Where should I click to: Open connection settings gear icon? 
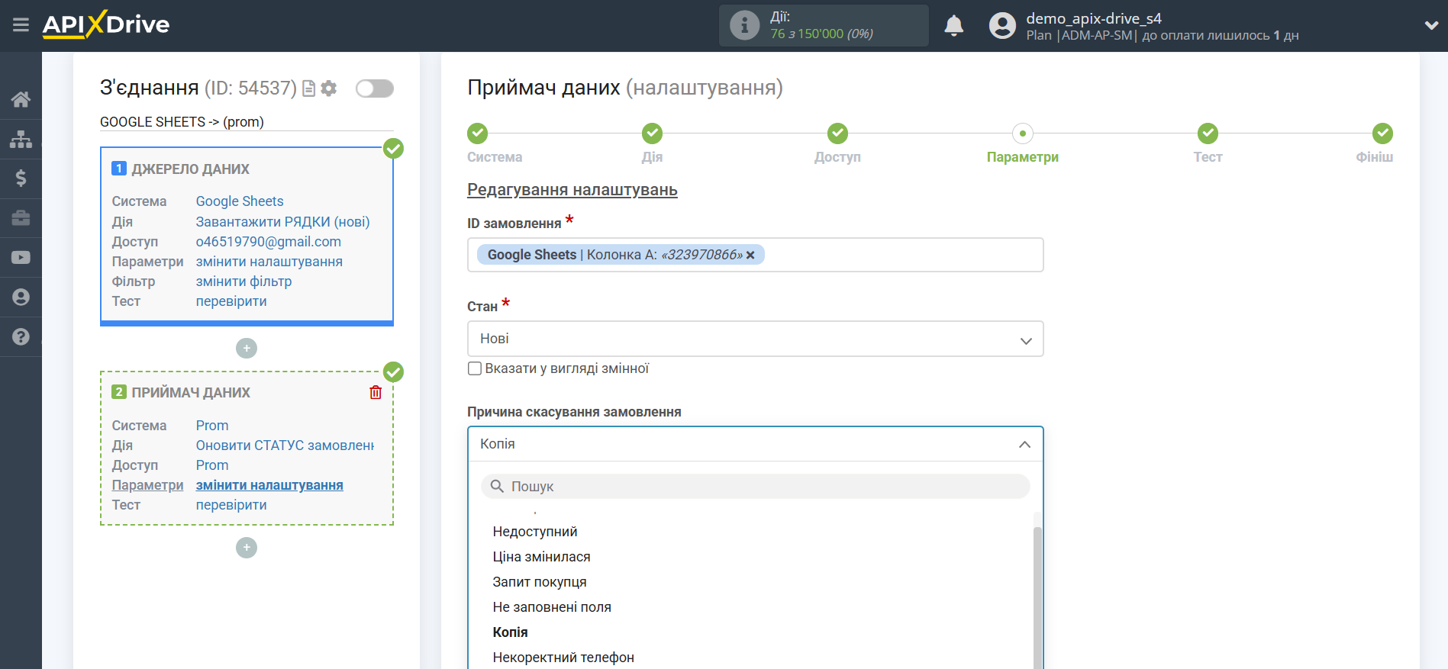[x=329, y=88]
